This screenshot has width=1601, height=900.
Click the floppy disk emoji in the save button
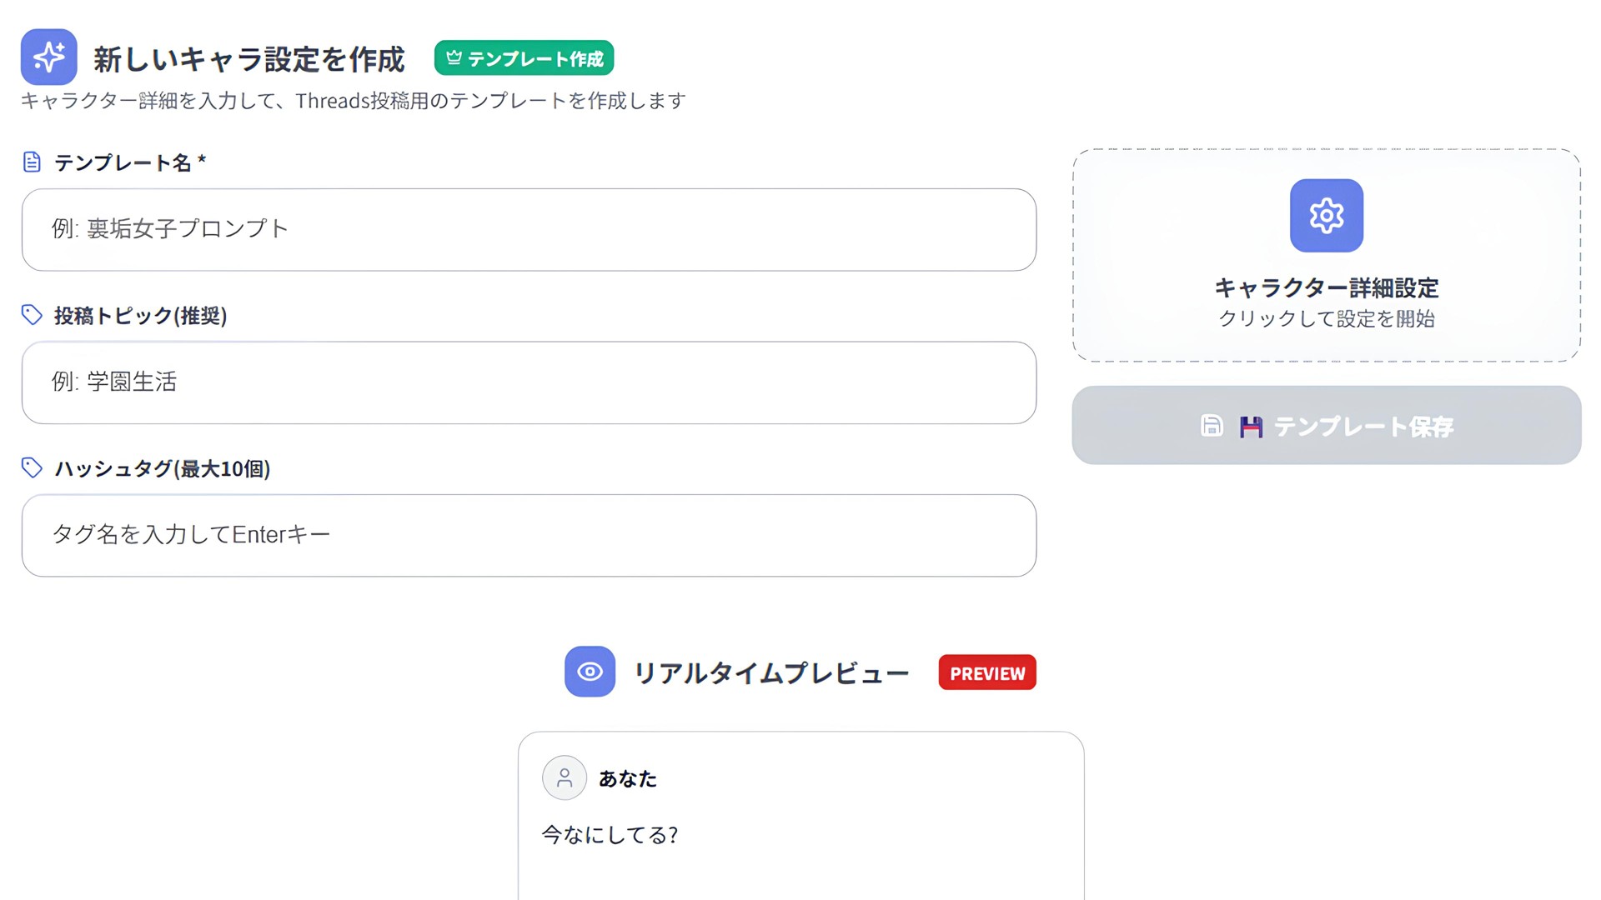click(x=1251, y=427)
